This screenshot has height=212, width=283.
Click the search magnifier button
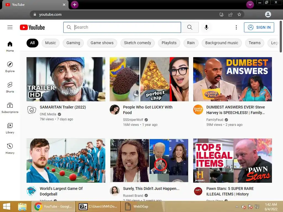[x=190, y=27]
